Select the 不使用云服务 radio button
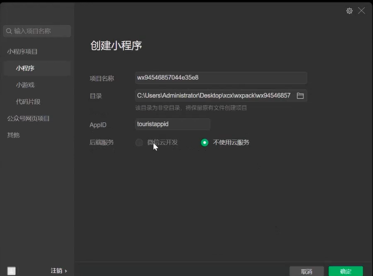 pyautogui.click(x=205, y=143)
